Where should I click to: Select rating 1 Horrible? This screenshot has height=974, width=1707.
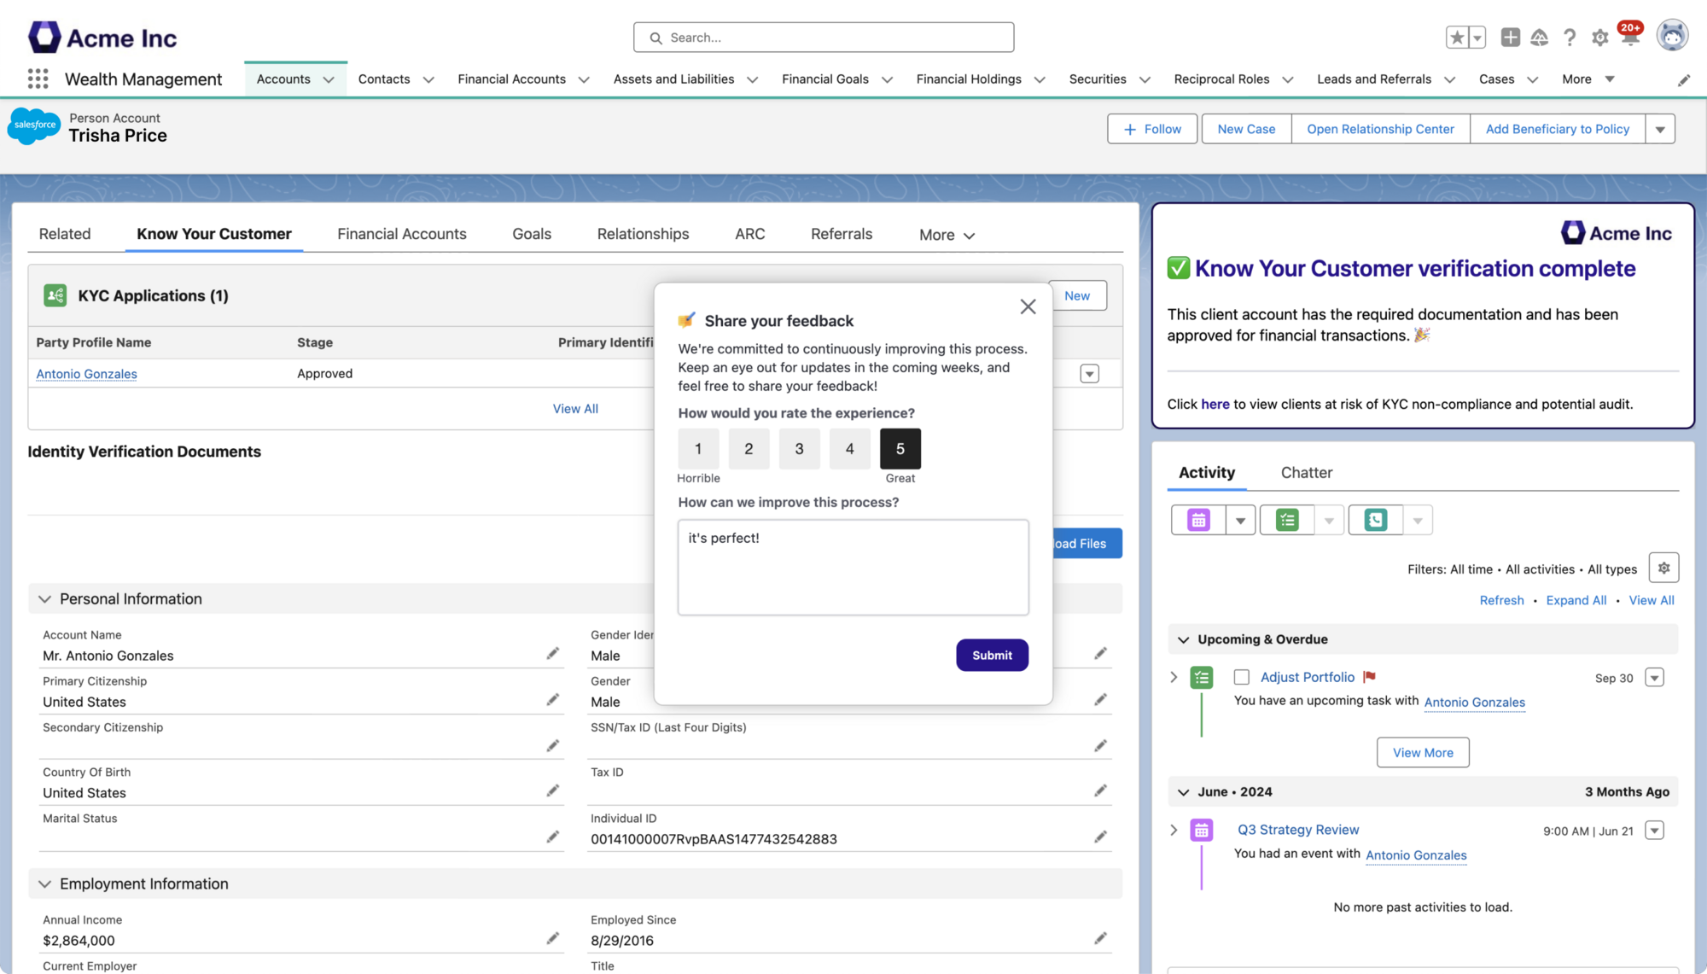click(x=697, y=449)
